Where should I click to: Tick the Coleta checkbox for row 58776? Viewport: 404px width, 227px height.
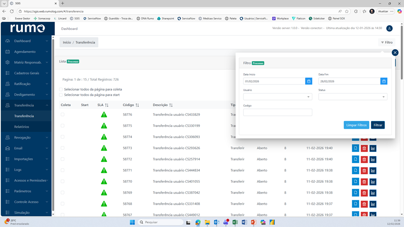point(63,115)
